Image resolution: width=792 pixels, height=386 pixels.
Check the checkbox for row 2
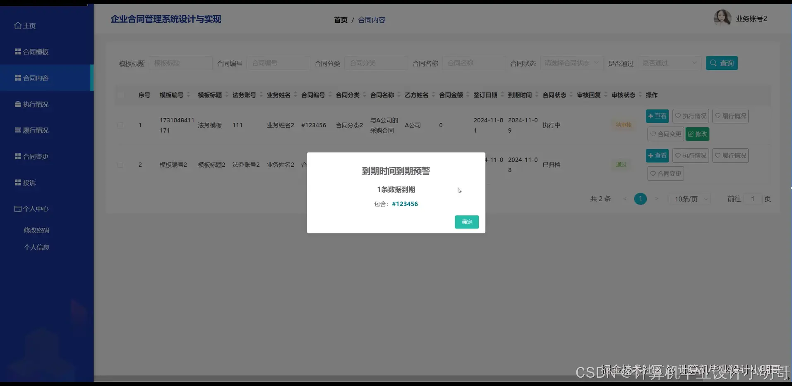coord(120,164)
